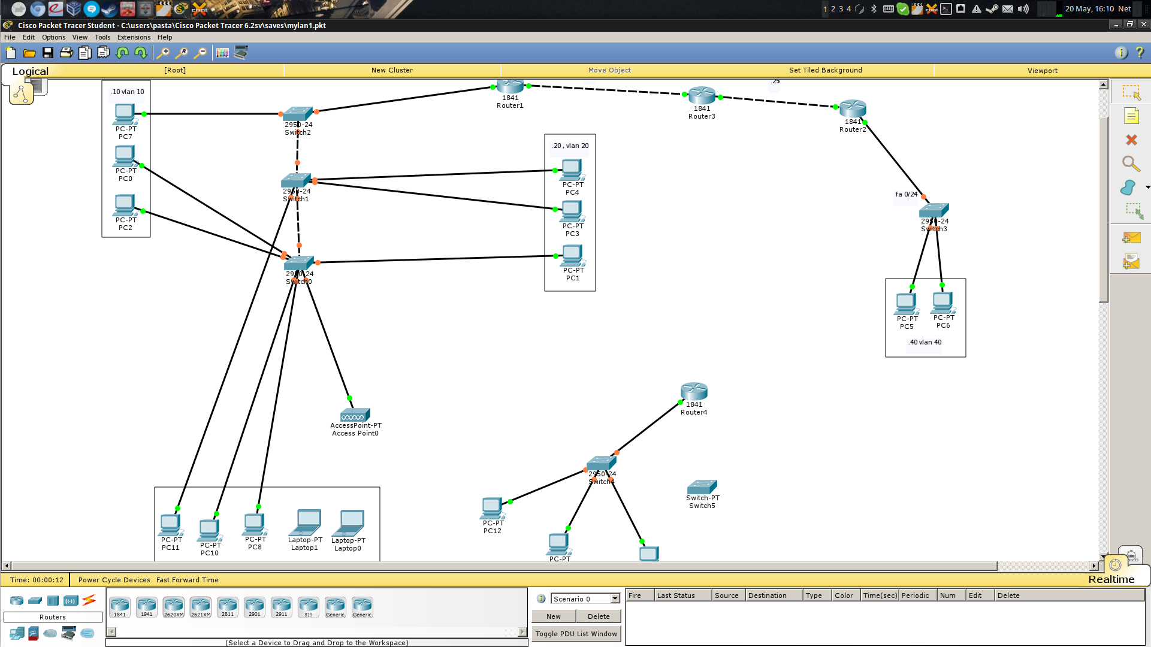The height and width of the screenshot is (647, 1151).
Task: Select the End Devices category icon
Action: point(17,633)
